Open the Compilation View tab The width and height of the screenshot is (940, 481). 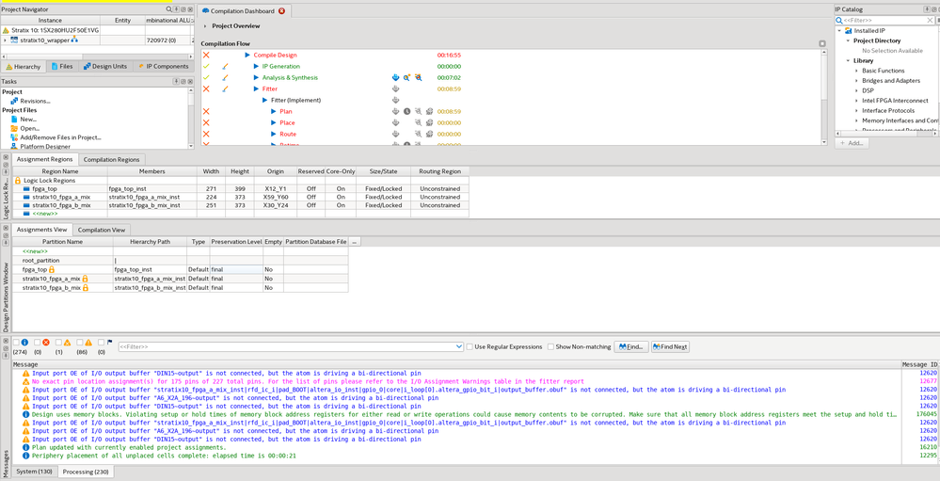tap(102, 230)
